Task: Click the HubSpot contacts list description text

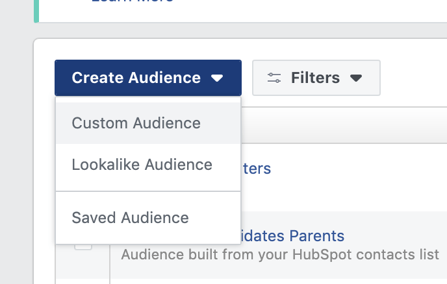Action: point(280,254)
